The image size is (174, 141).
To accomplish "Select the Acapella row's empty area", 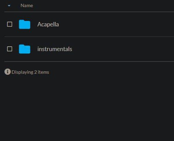I will (x=122, y=24).
